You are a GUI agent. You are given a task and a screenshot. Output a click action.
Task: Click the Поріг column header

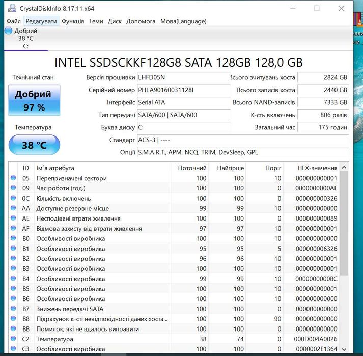click(x=265, y=168)
